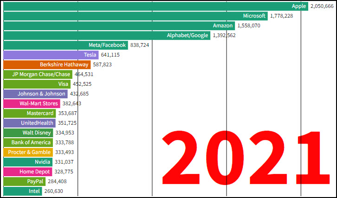337x198 pixels.
Task: Click the value 587,823
Action: pyautogui.click(x=102, y=64)
